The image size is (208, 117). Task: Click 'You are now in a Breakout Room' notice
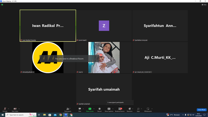pyautogui.click(x=69, y=58)
